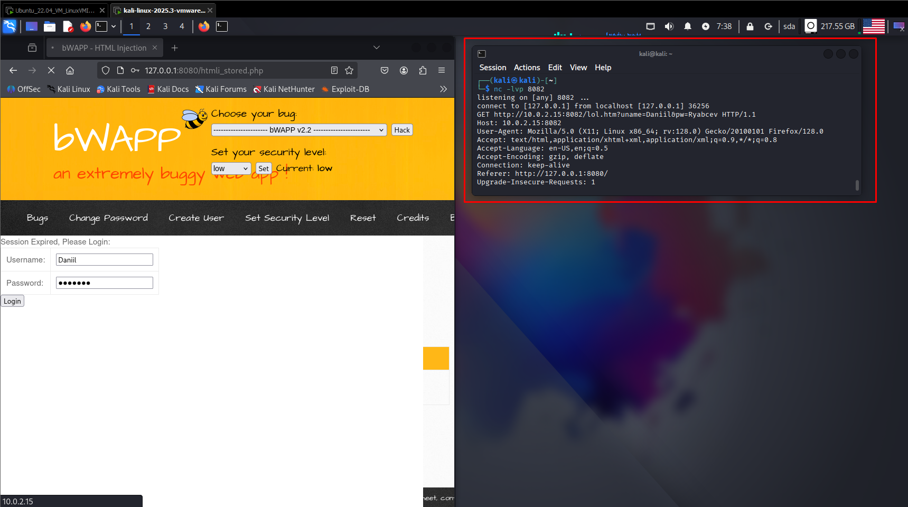This screenshot has height=507, width=908.
Task: Open Firefox extensions puzzle icon
Action: [x=423, y=70]
